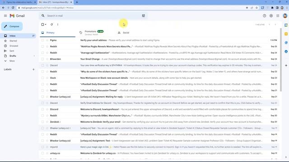Tick the Zendesk email checkbox

tap(42, 122)
